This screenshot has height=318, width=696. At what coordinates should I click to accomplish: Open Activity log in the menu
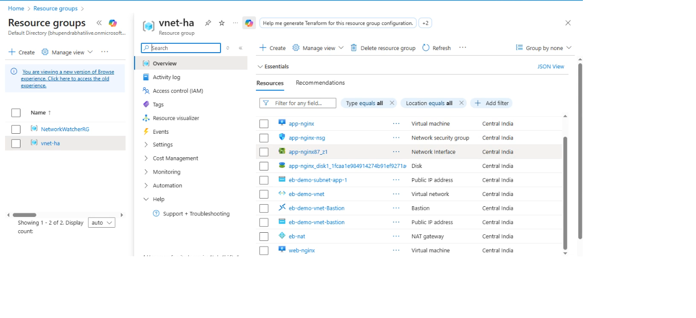[166, 77]
